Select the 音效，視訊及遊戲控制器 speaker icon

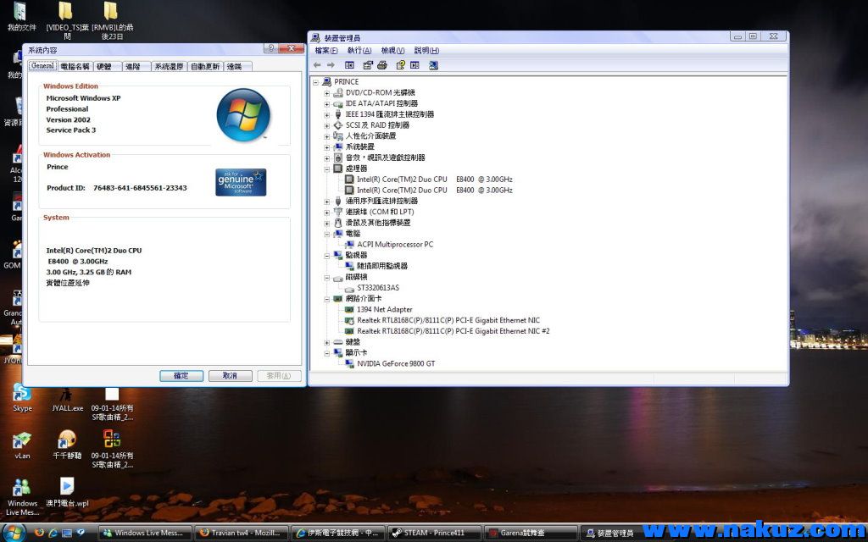click(x=338, y=158)
